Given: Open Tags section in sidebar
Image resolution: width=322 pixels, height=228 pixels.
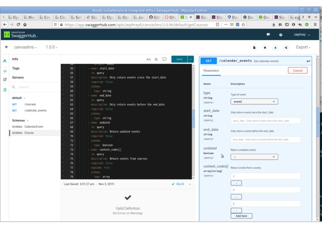Looking at the screenshot, I should click(16, 68).
